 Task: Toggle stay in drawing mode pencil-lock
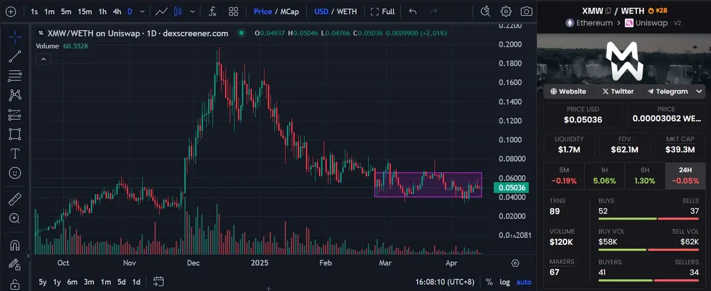tap(15, 264)
